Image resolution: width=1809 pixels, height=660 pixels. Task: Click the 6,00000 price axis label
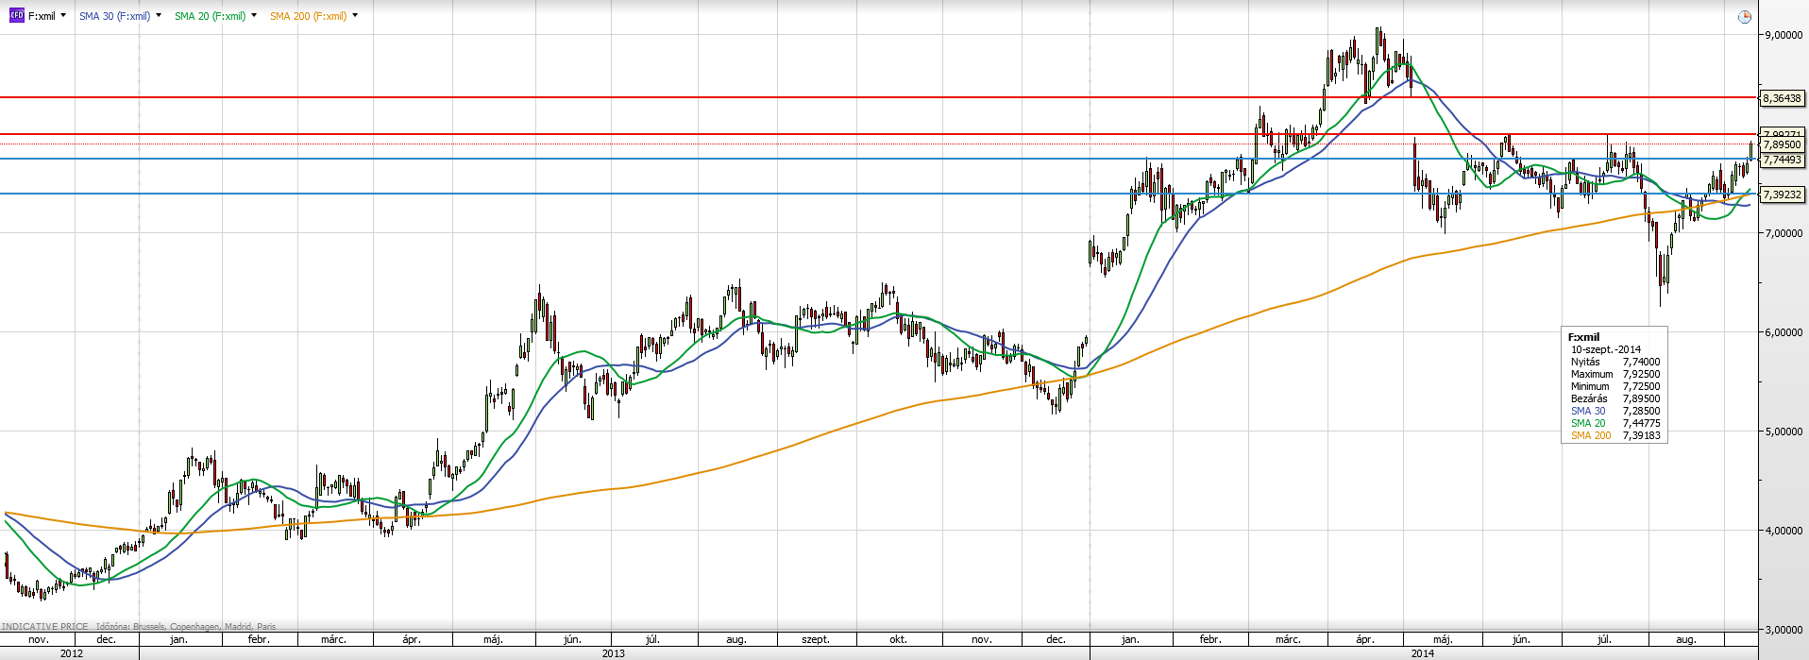1783,332
